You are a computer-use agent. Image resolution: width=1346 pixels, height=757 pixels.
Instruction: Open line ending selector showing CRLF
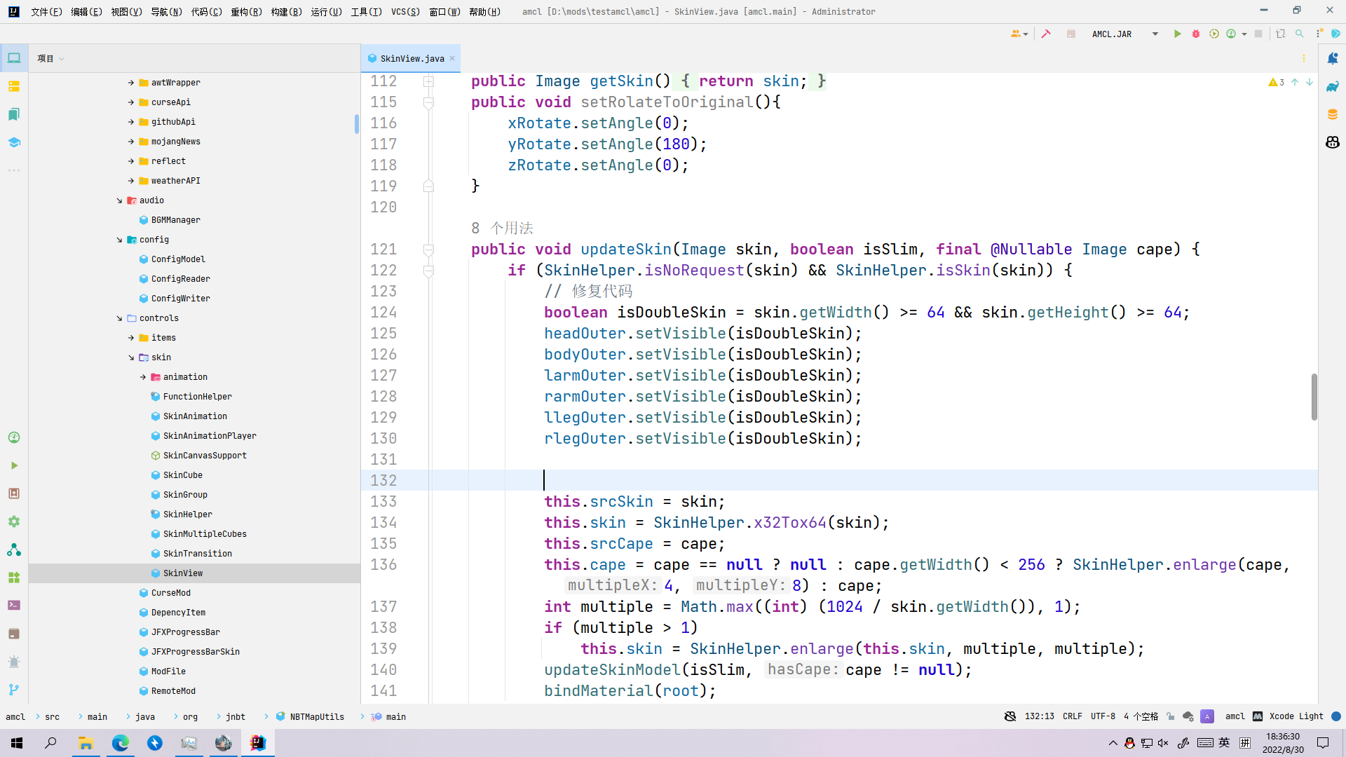1072,716
